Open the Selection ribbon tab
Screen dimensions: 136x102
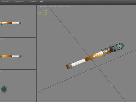pyautogui.click(x=5, y=2)
